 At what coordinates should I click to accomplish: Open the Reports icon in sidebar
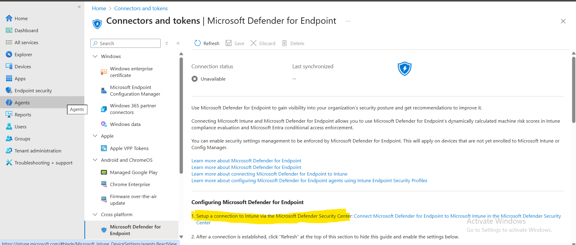(9, 115)
